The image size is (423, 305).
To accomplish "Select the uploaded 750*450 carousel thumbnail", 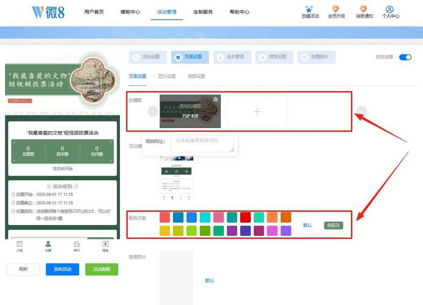I will pyautogui.click(x=190, y=111).
